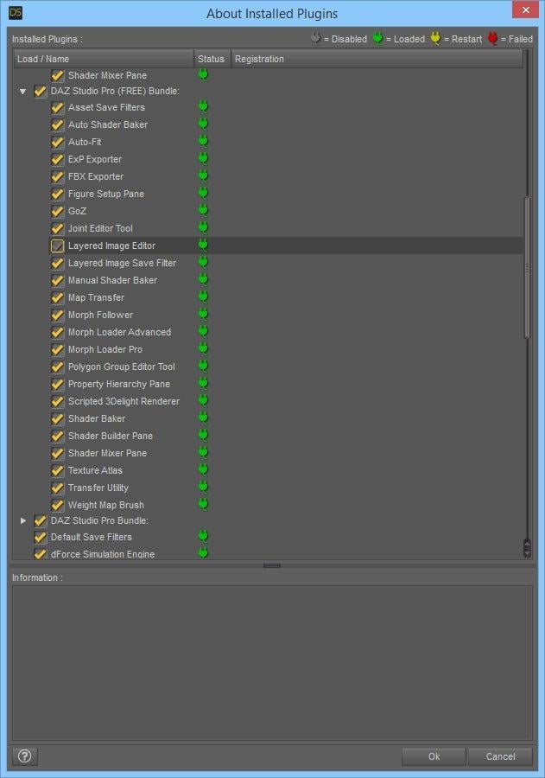This screenshot has height=778, width=545.
Task: Click inside the Information text area
Action: (272, 663)
